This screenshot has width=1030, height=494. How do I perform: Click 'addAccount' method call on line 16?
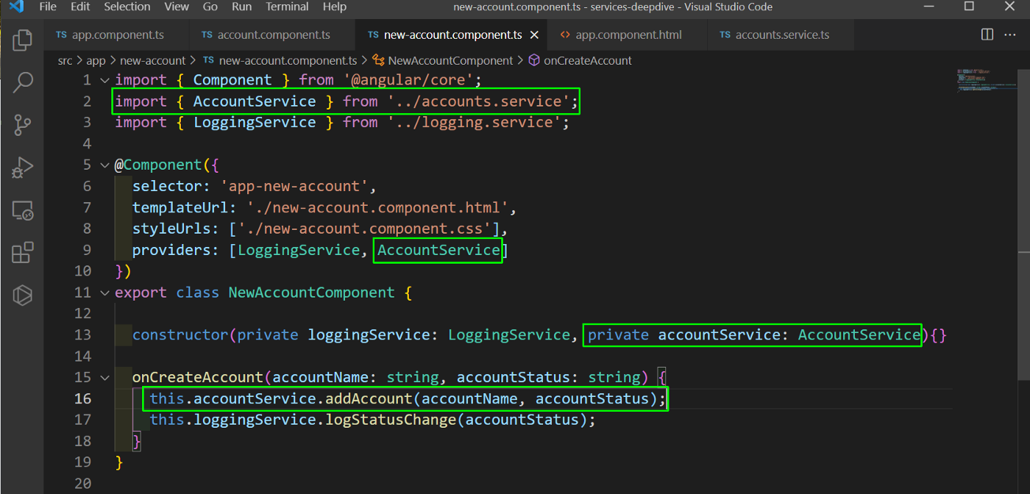point(369,398)
